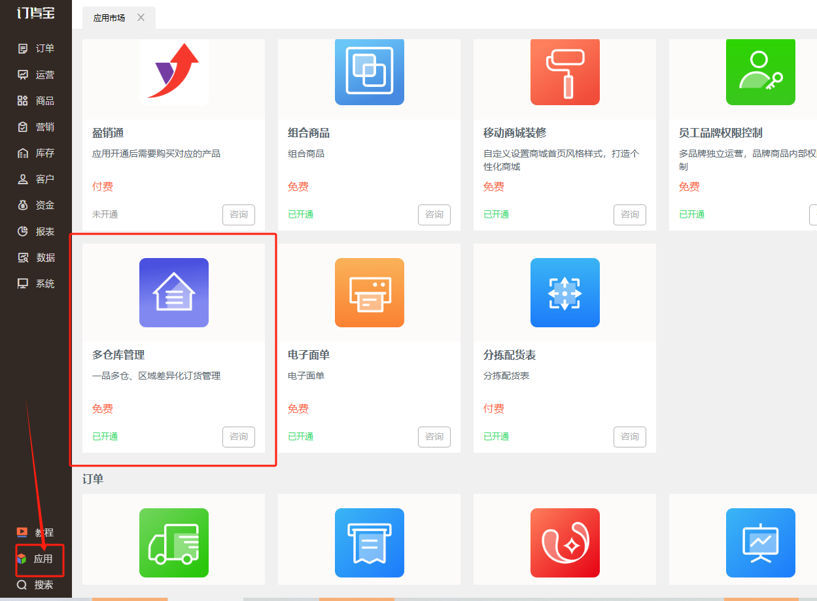Open the 多仓库管理 house icon
The image size is (817, 601).
[174, 293]
